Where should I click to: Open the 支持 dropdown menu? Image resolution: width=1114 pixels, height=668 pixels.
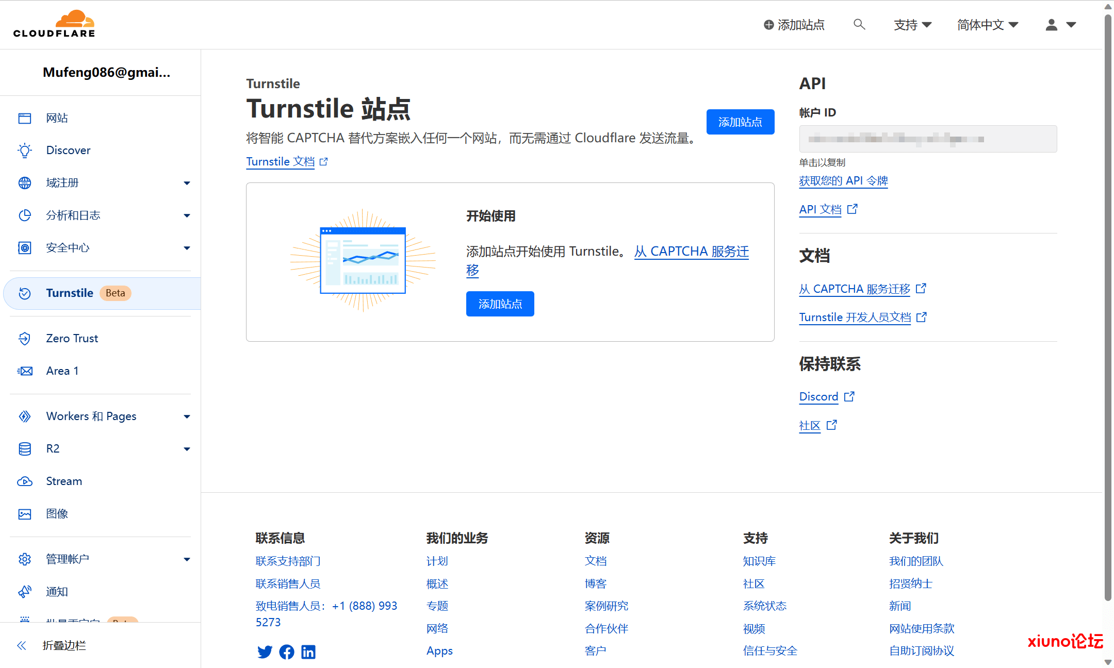pyautogui.click(x=912, y=24)
